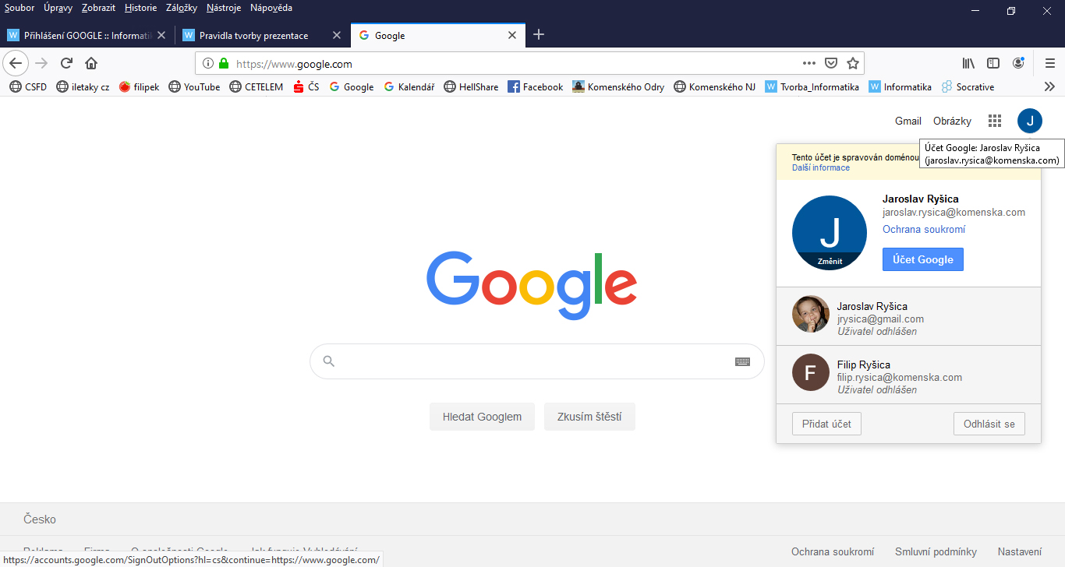Click the blue Účet Google button

[923, 259]
